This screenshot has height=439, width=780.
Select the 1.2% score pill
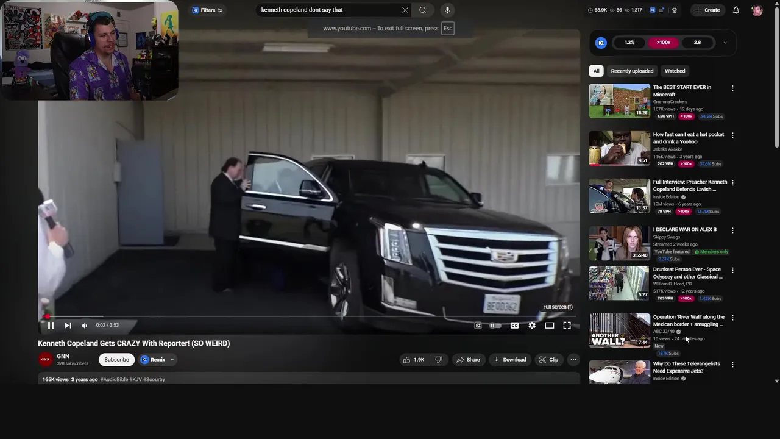tap(629, 43)
